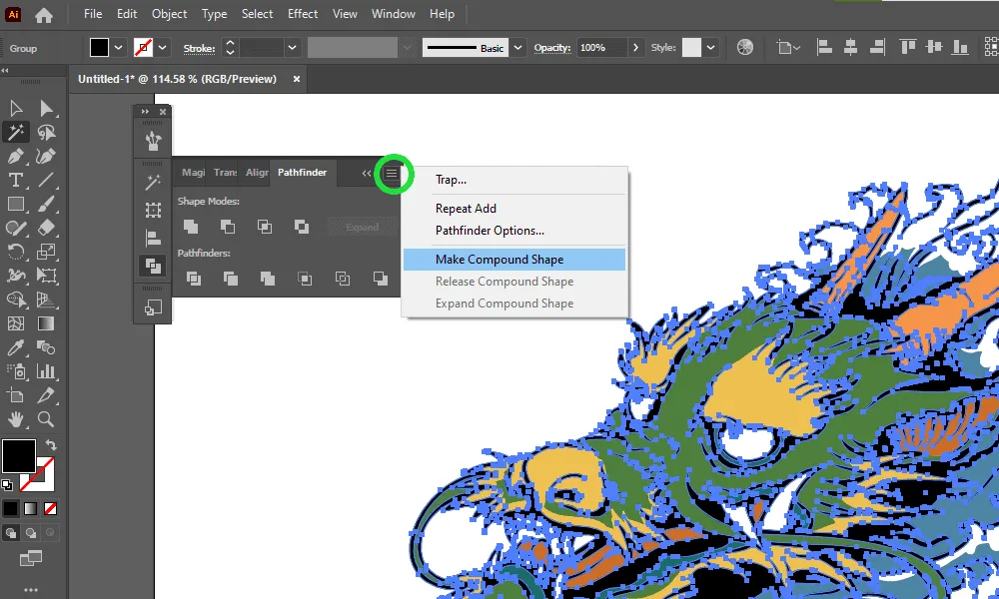
Task: Set fill mode to solid Color
Action: click(11, 508)
